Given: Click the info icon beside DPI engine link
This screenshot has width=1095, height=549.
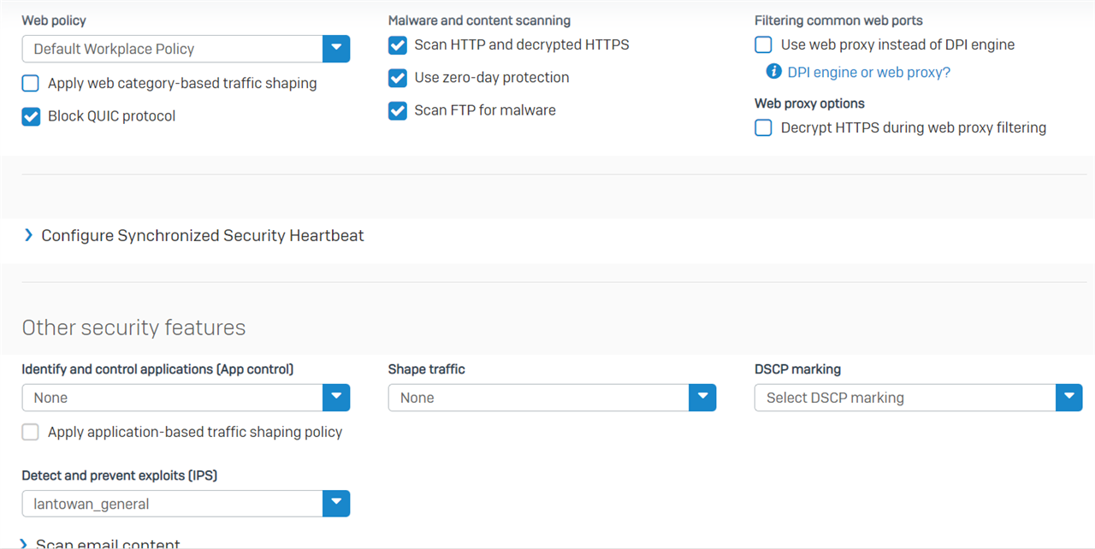Looking at the screenshot, I should coord(773,72).
